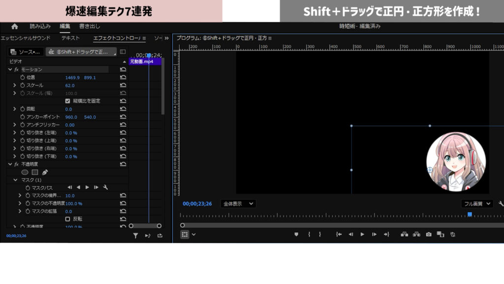Uncheck 縦横比を固定 checkbox

(67, 101)
